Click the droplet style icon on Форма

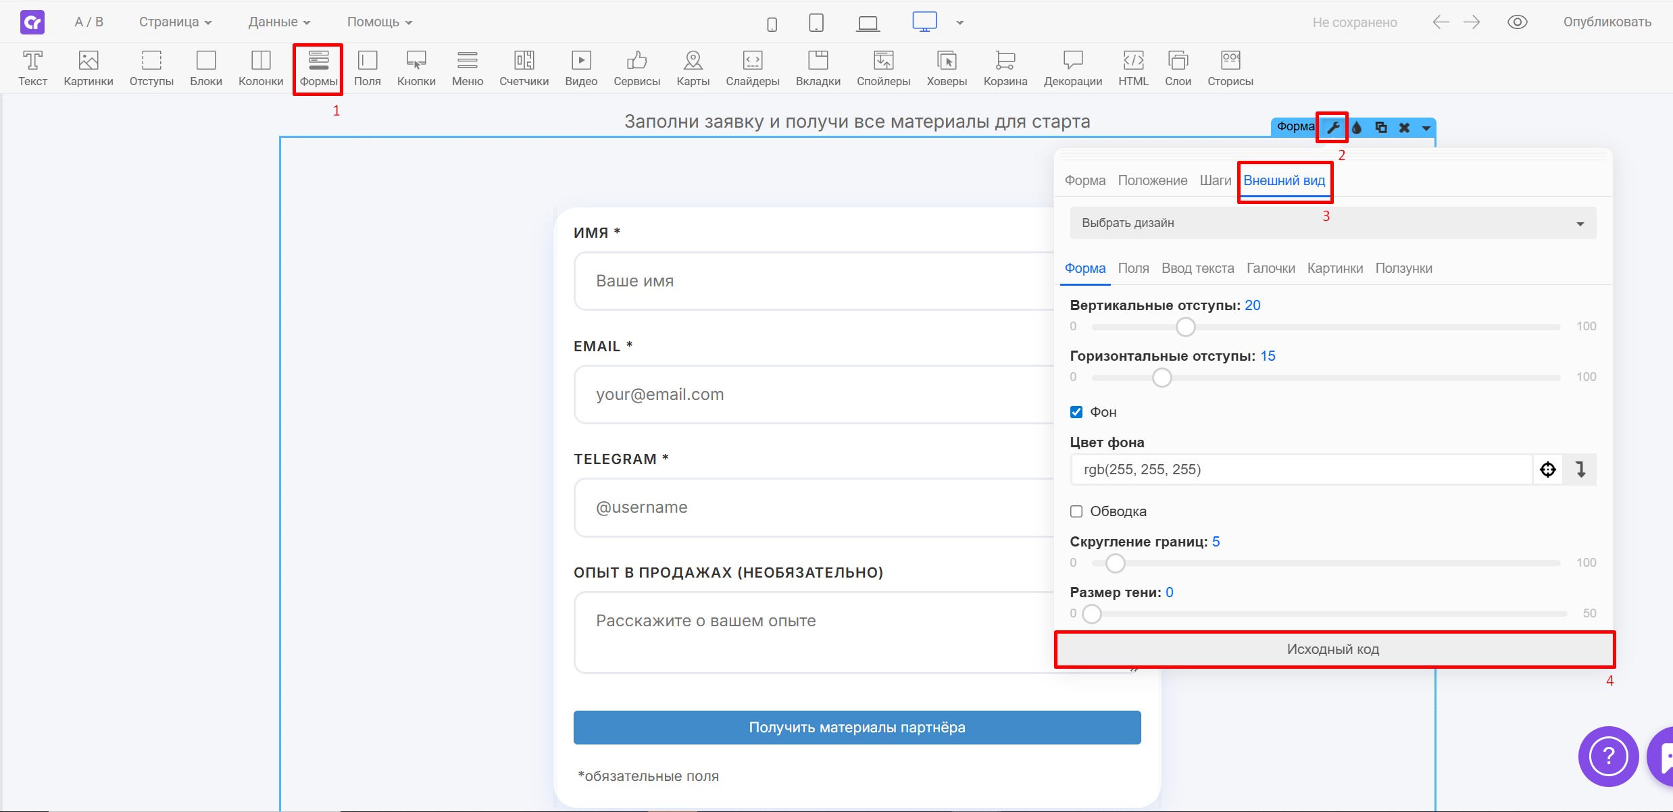click(1357, 128)
